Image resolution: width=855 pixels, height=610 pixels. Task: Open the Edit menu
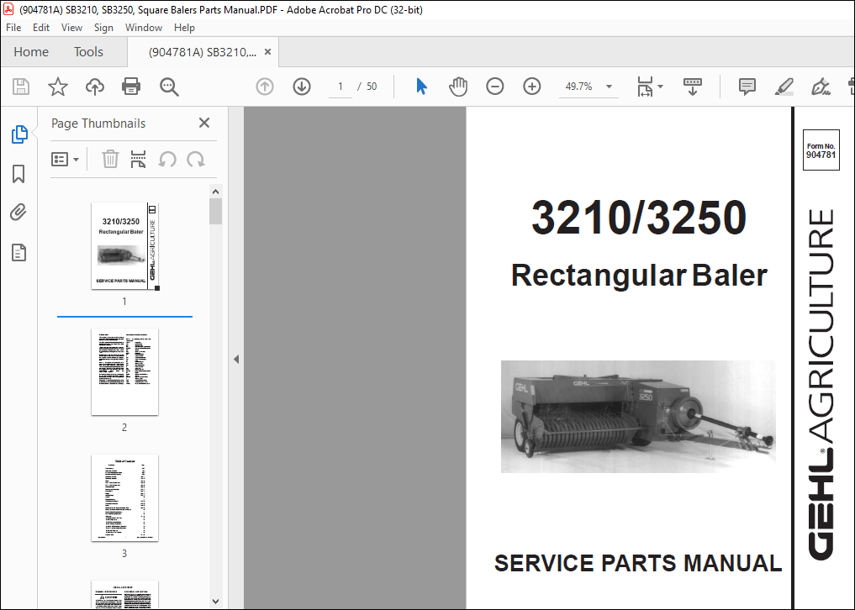tap(41, 27)
